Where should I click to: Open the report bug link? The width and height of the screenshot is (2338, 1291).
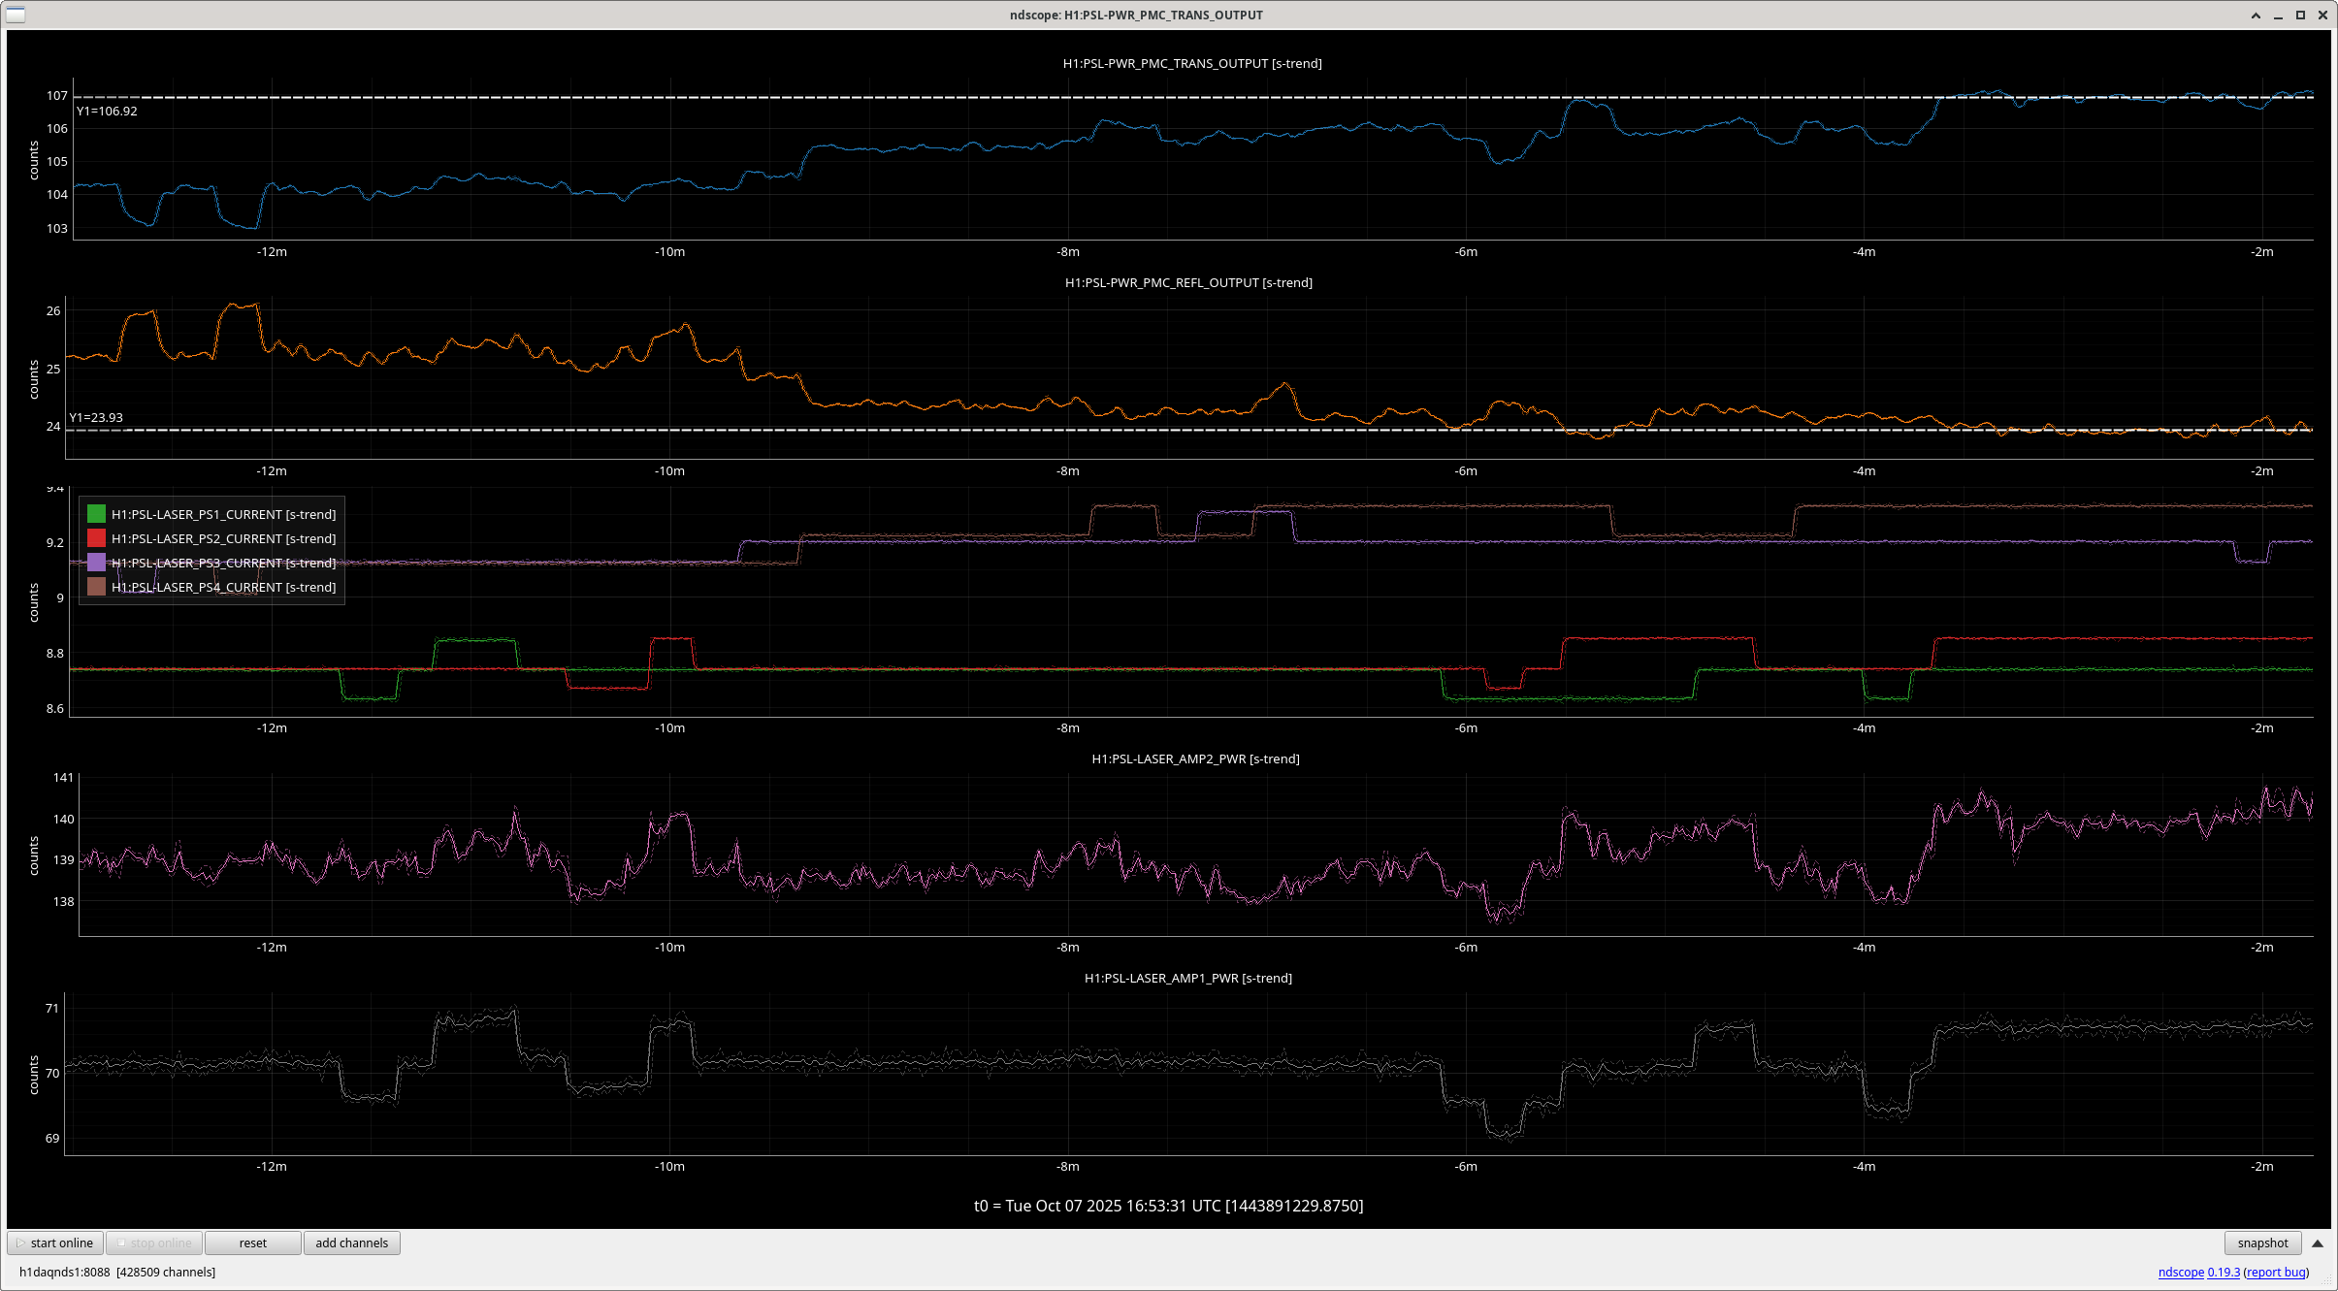[x=2276, y=1272]
